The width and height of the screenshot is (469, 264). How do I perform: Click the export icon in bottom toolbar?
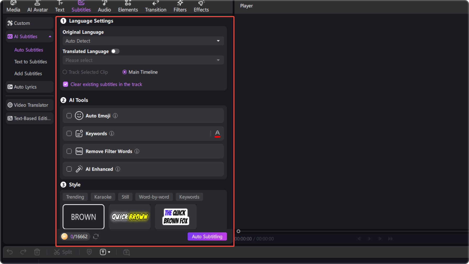[126, 252]
